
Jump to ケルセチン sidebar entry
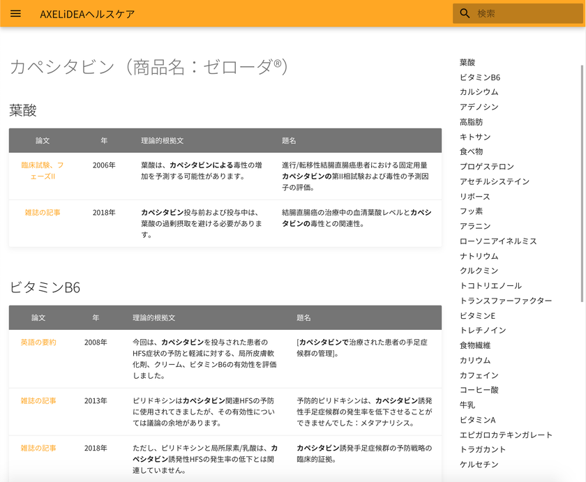point(479,465)
